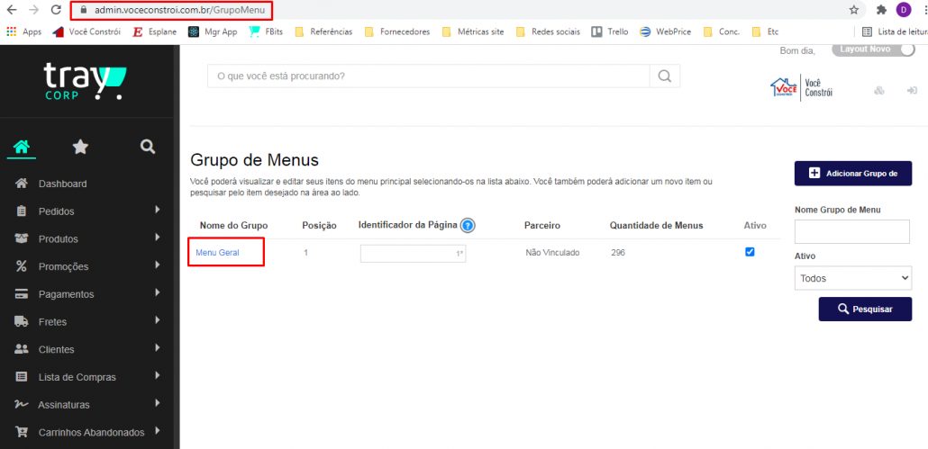Open the Ativo dropdown showing Todos

click(852, 278)
